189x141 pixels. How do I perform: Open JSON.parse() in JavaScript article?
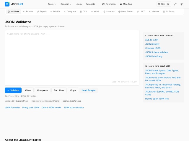[163, 86]
